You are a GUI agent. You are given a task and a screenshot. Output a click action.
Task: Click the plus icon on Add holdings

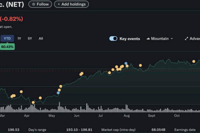tap(59, 4)
